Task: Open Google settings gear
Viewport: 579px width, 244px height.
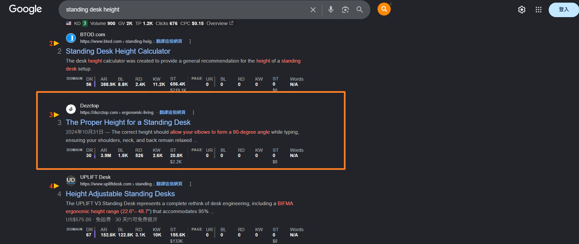Action: [522, 10]
